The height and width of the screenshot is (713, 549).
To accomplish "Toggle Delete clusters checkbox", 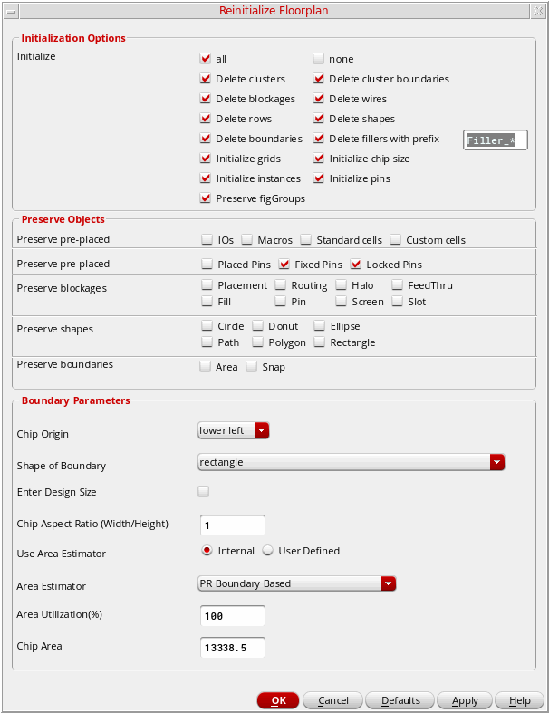I will pos(205,79).
